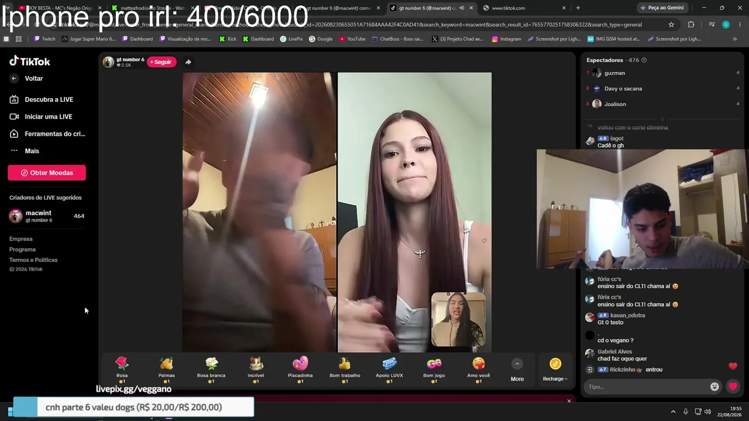Open the Kick bookmark
749x421 pixels.
click(x=228, y=39)
